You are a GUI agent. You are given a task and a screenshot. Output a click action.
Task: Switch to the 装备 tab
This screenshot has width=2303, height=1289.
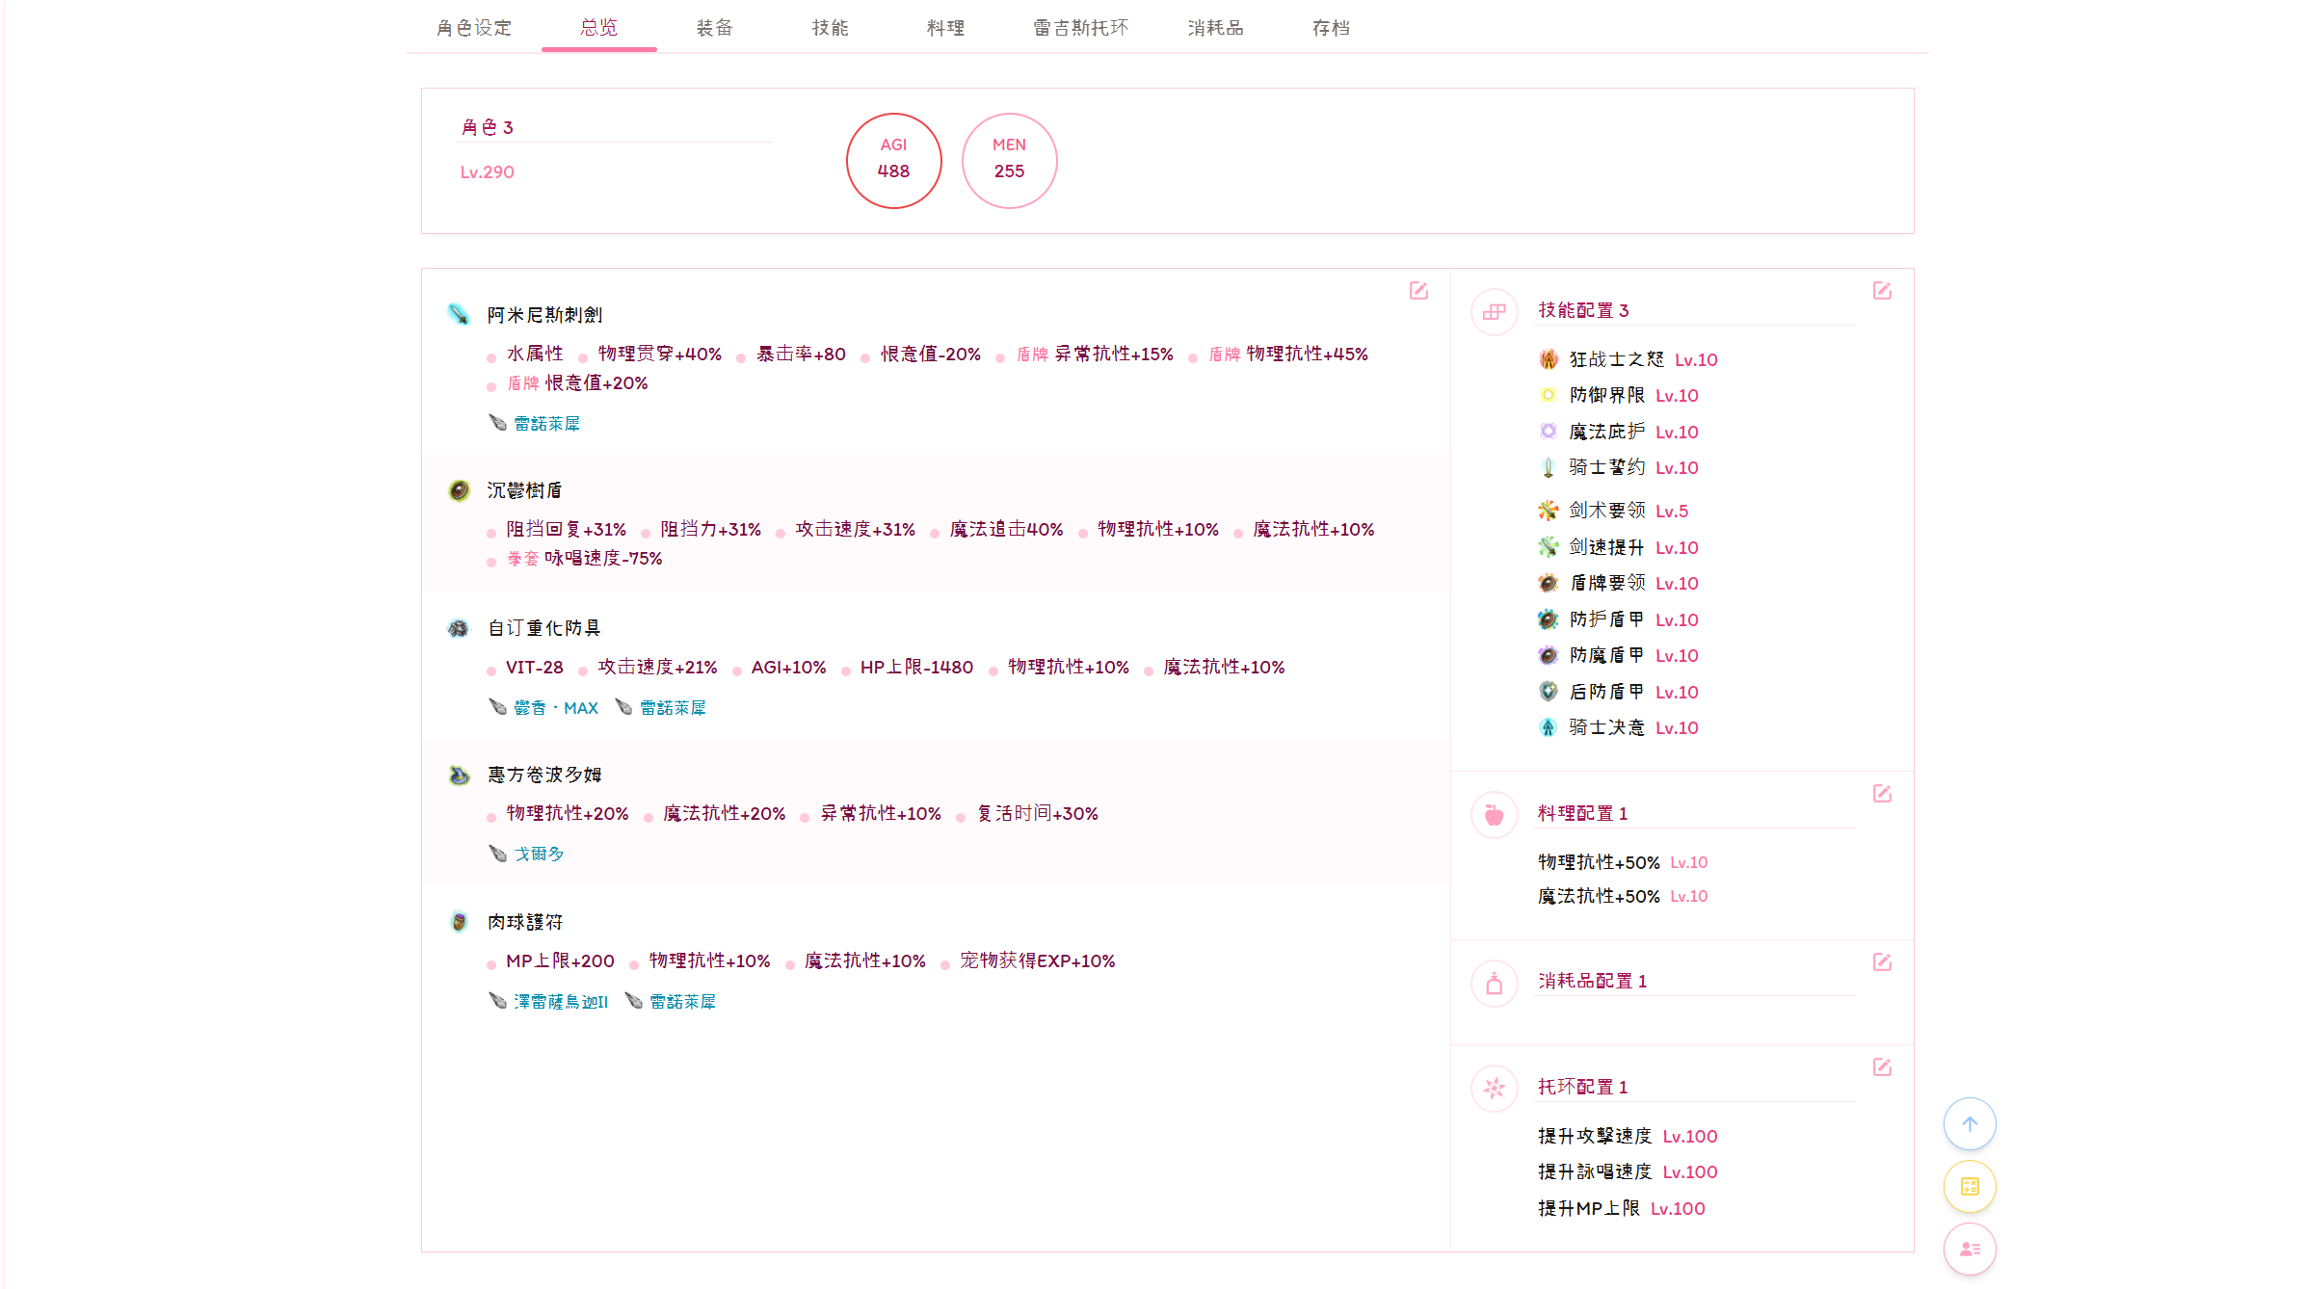pos(714,28)
